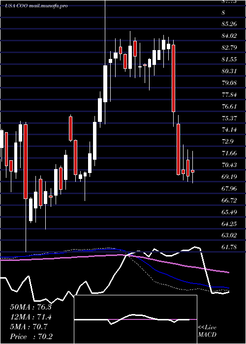Click inside the MACD inset chart box
The width and height of the screenshot is (246, 344).
click(135, 319)
